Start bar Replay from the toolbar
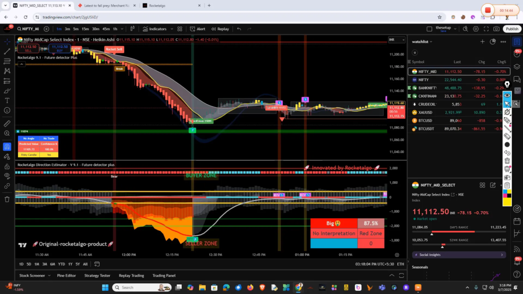Screen dimensions: 523x294 pyautogui.click(x=220, y=29)
